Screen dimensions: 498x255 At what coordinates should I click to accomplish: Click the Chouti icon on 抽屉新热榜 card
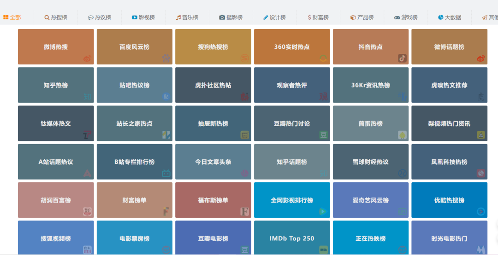(x=245, y=135)
